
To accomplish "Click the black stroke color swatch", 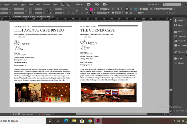I will 91,13.
